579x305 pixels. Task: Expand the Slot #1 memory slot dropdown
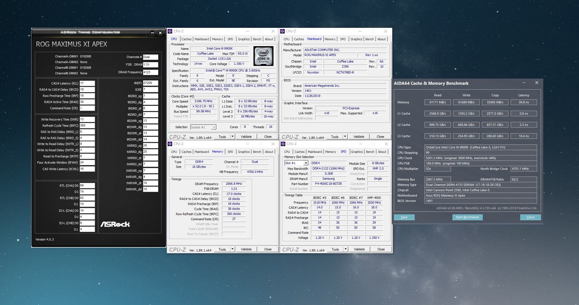coord(306,163)
